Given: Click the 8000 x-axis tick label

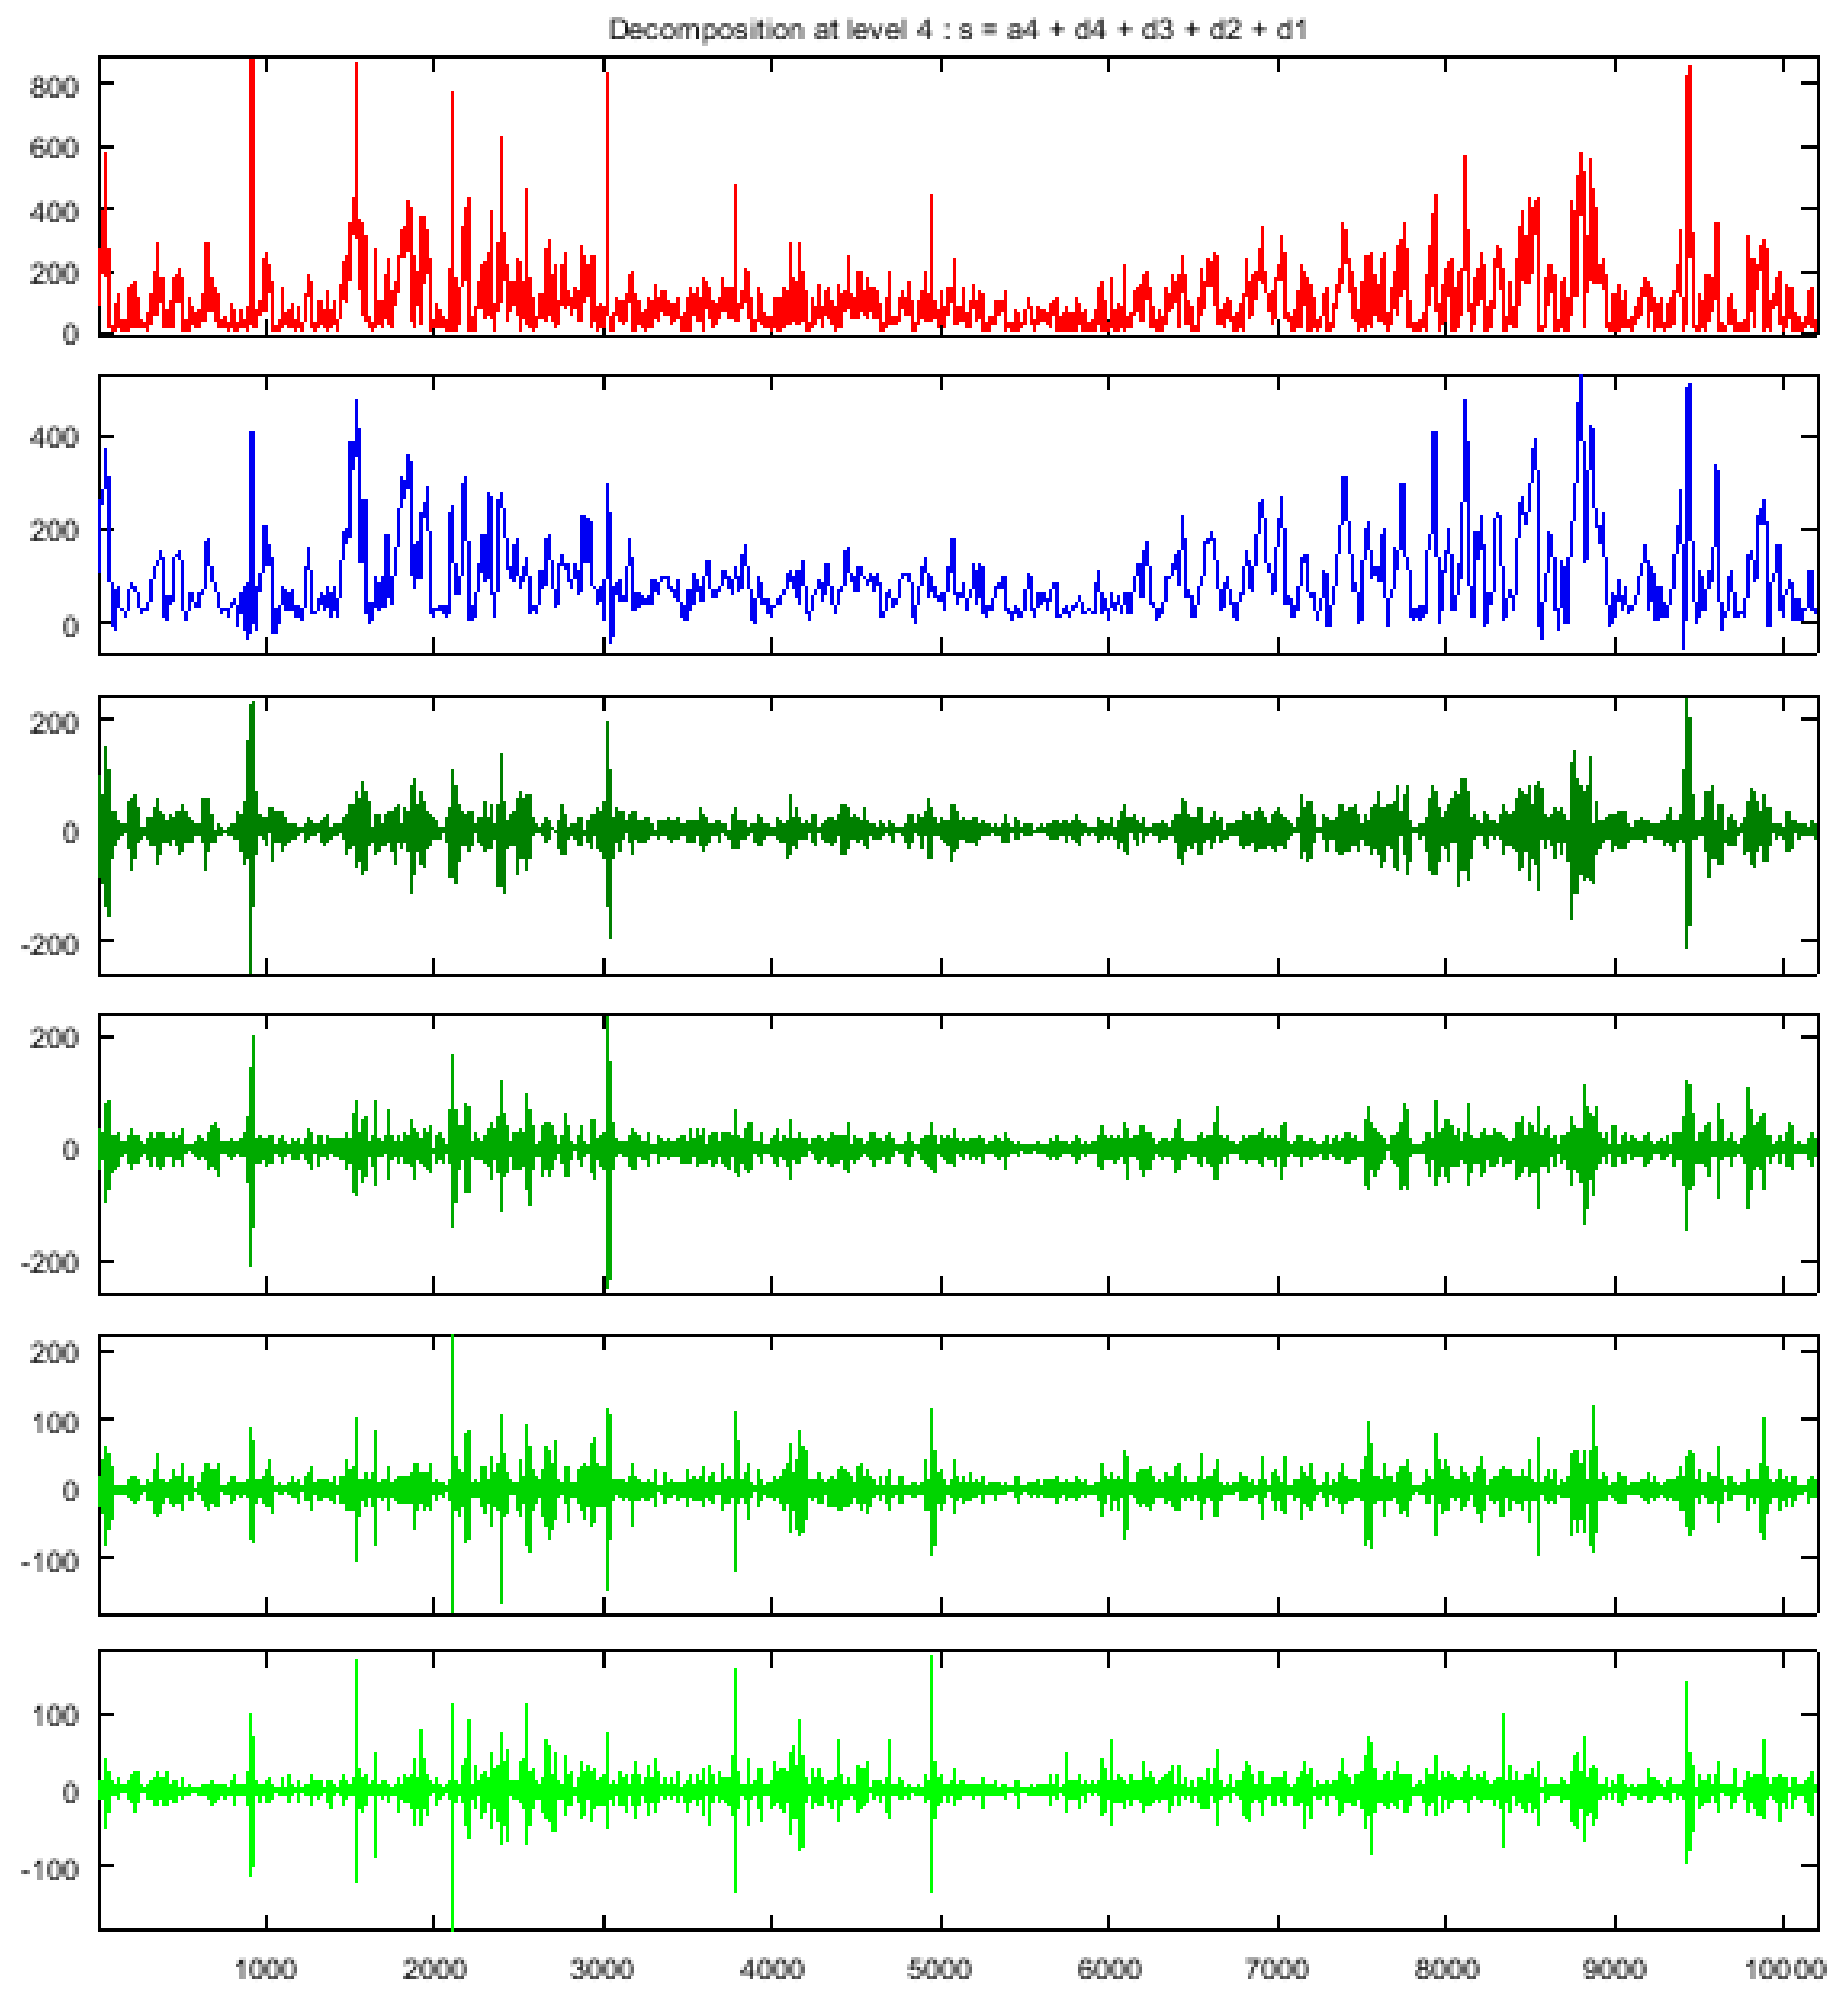Looking at the screenshot, I should (1446, 1970).
